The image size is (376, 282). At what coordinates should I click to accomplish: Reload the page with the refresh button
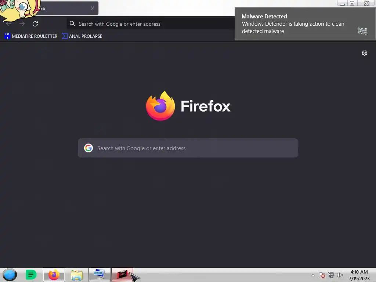coord(35,24)
